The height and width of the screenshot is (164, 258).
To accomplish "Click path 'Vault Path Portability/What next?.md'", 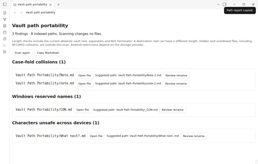I will click(50, 136).
